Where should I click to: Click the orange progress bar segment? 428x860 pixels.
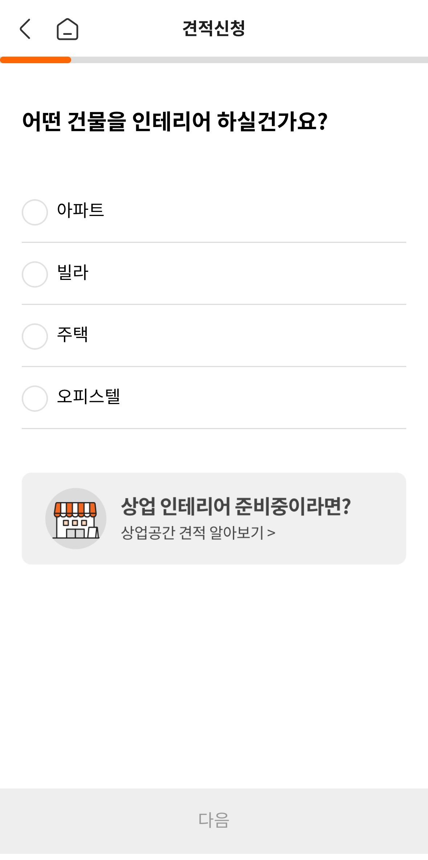pyautogui.click(x=36, y=60)
